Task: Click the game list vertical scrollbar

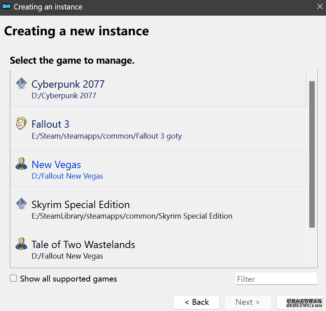Action: [x=312, y=154]
